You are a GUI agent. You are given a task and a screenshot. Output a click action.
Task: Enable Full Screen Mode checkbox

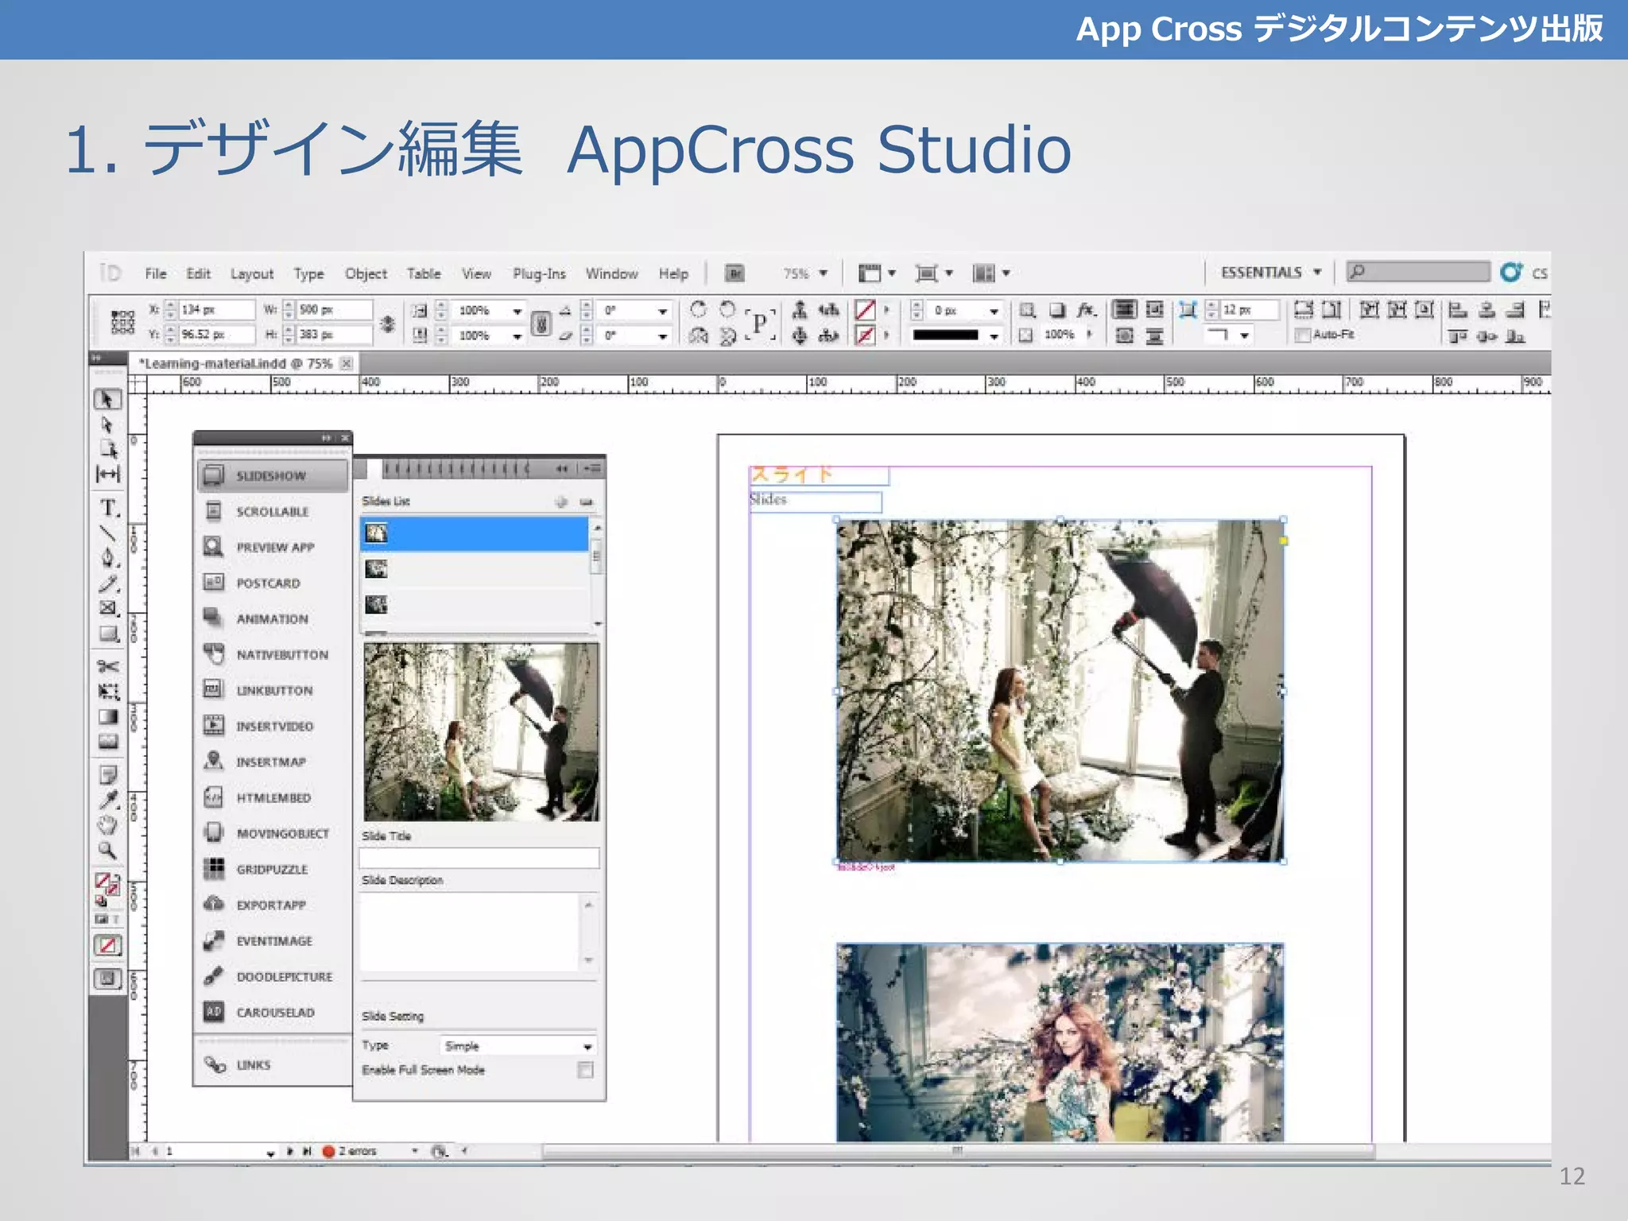[586, 1070]
